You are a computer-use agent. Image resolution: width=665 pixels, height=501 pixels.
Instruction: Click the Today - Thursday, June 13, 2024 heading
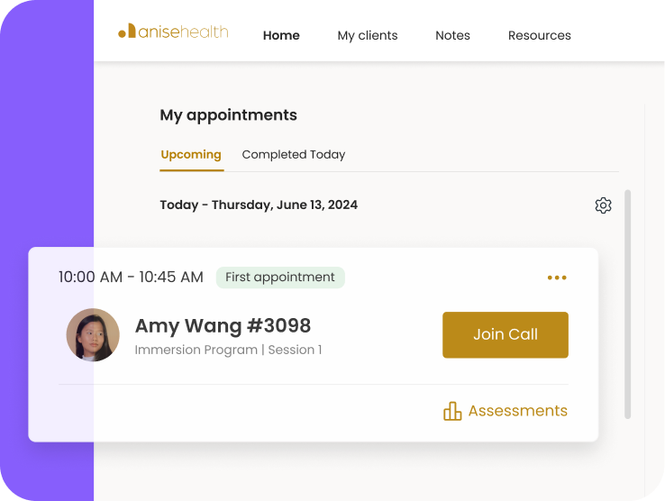259,205
